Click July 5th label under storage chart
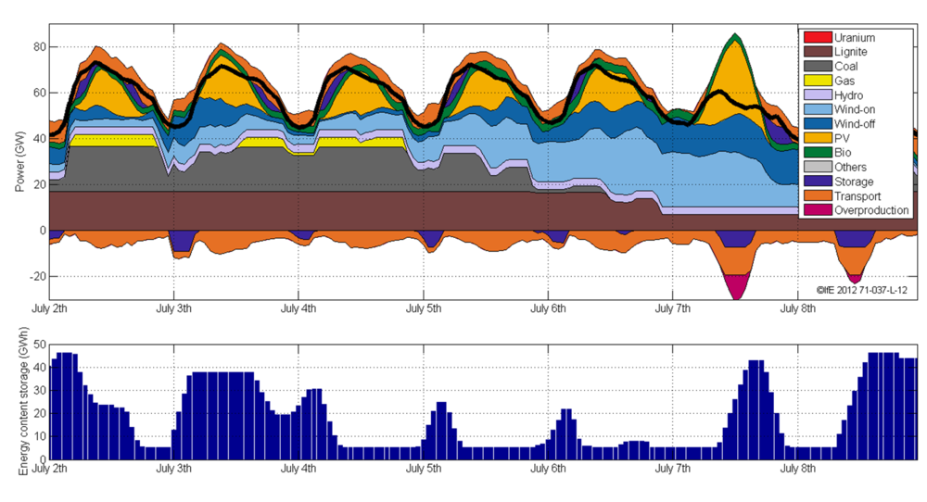Screen dimensions: 927x502 [x=424, y=469]
